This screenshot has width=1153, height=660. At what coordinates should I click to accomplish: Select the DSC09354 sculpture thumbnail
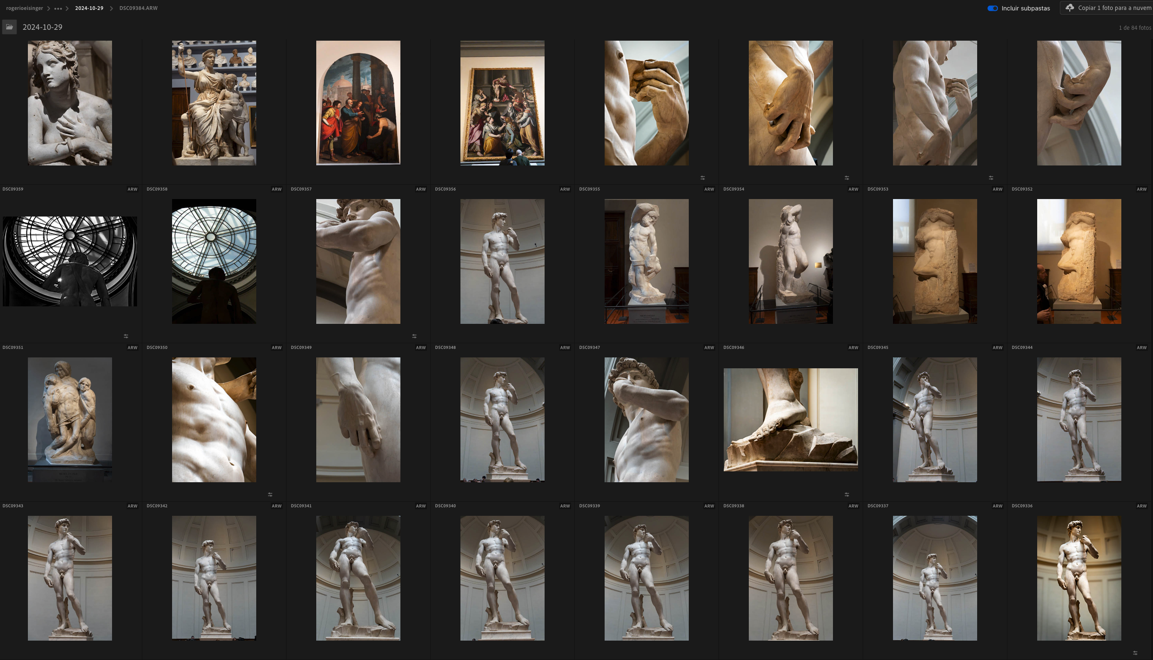tap(791, 261)
